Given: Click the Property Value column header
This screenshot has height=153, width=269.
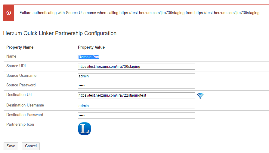Looking at the screenshot, I should tap(91, 47).
